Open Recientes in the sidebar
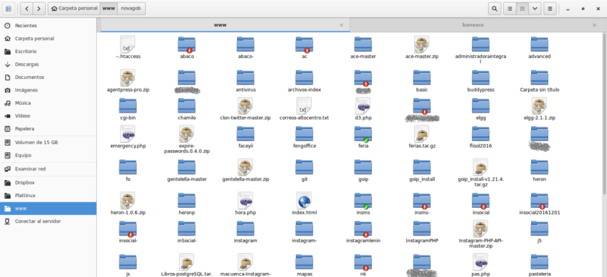This screenshot has height=277, width=607. [48, 25]
